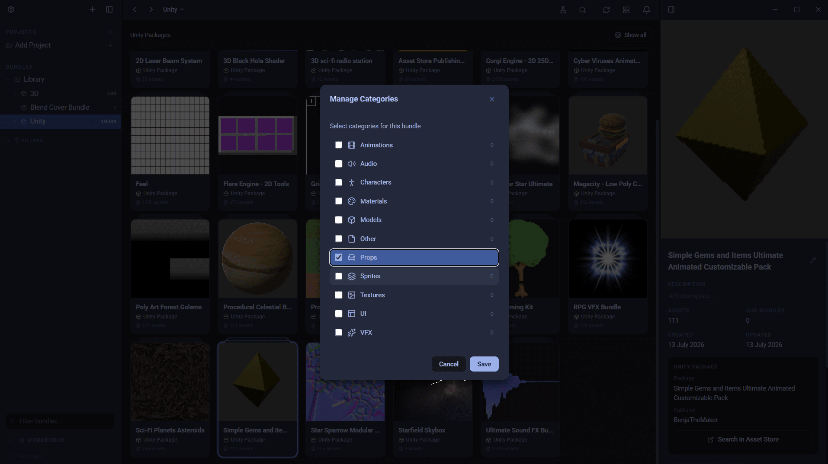
Task: Open Search in Asset Store link
Action: point(744,439)
